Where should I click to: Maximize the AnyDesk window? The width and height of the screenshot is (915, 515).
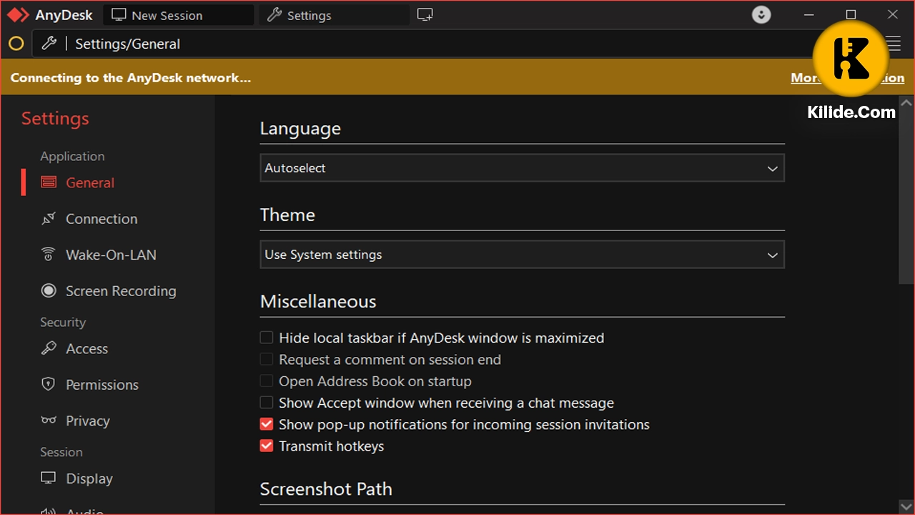[851, 14]
